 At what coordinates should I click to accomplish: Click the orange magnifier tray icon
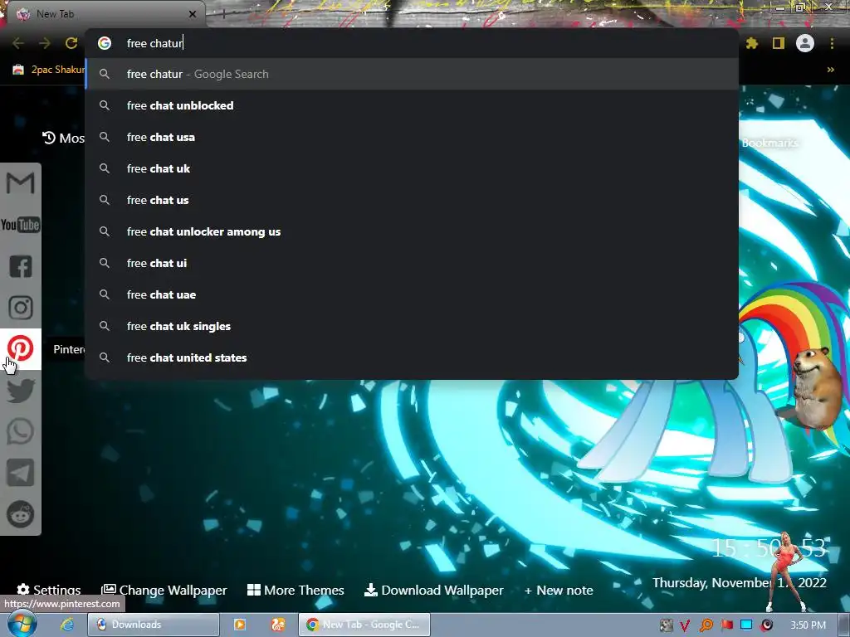[706, 625]
